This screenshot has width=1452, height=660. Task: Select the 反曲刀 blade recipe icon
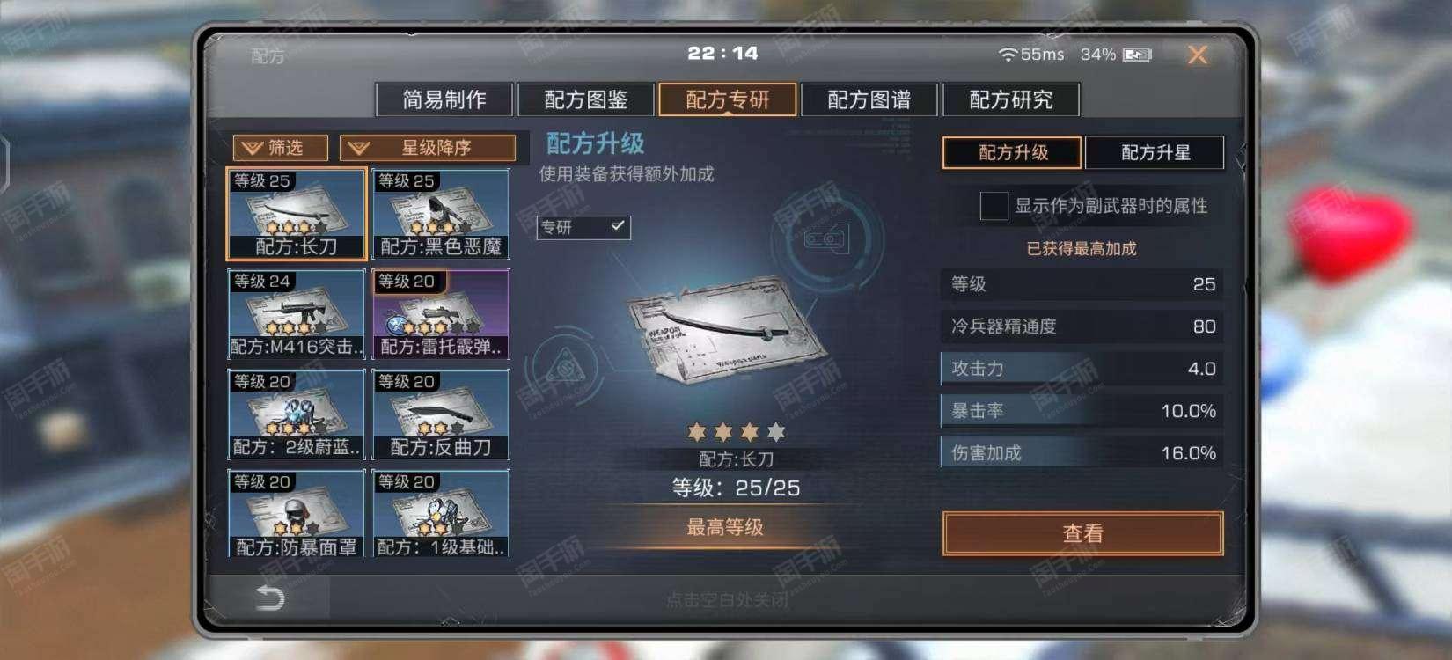(441, 414)
